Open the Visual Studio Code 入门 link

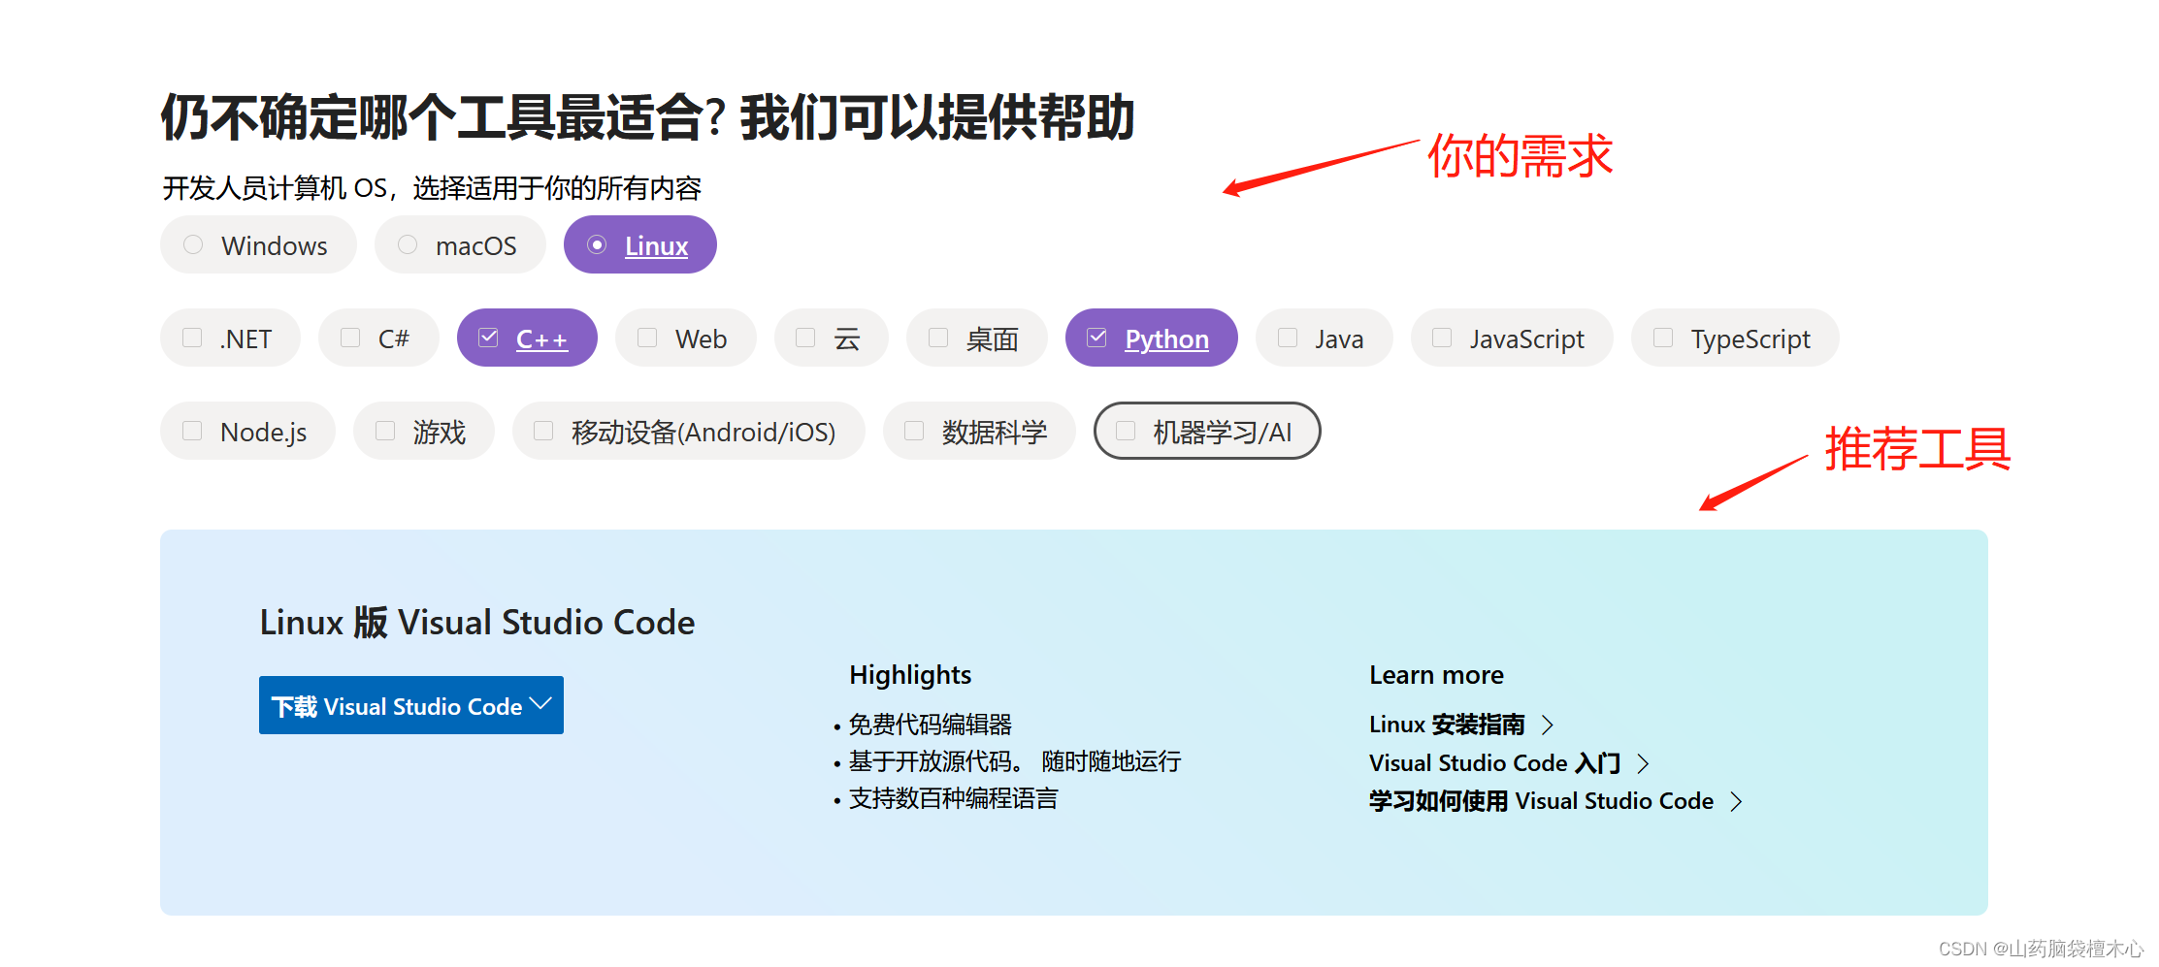1509,763
